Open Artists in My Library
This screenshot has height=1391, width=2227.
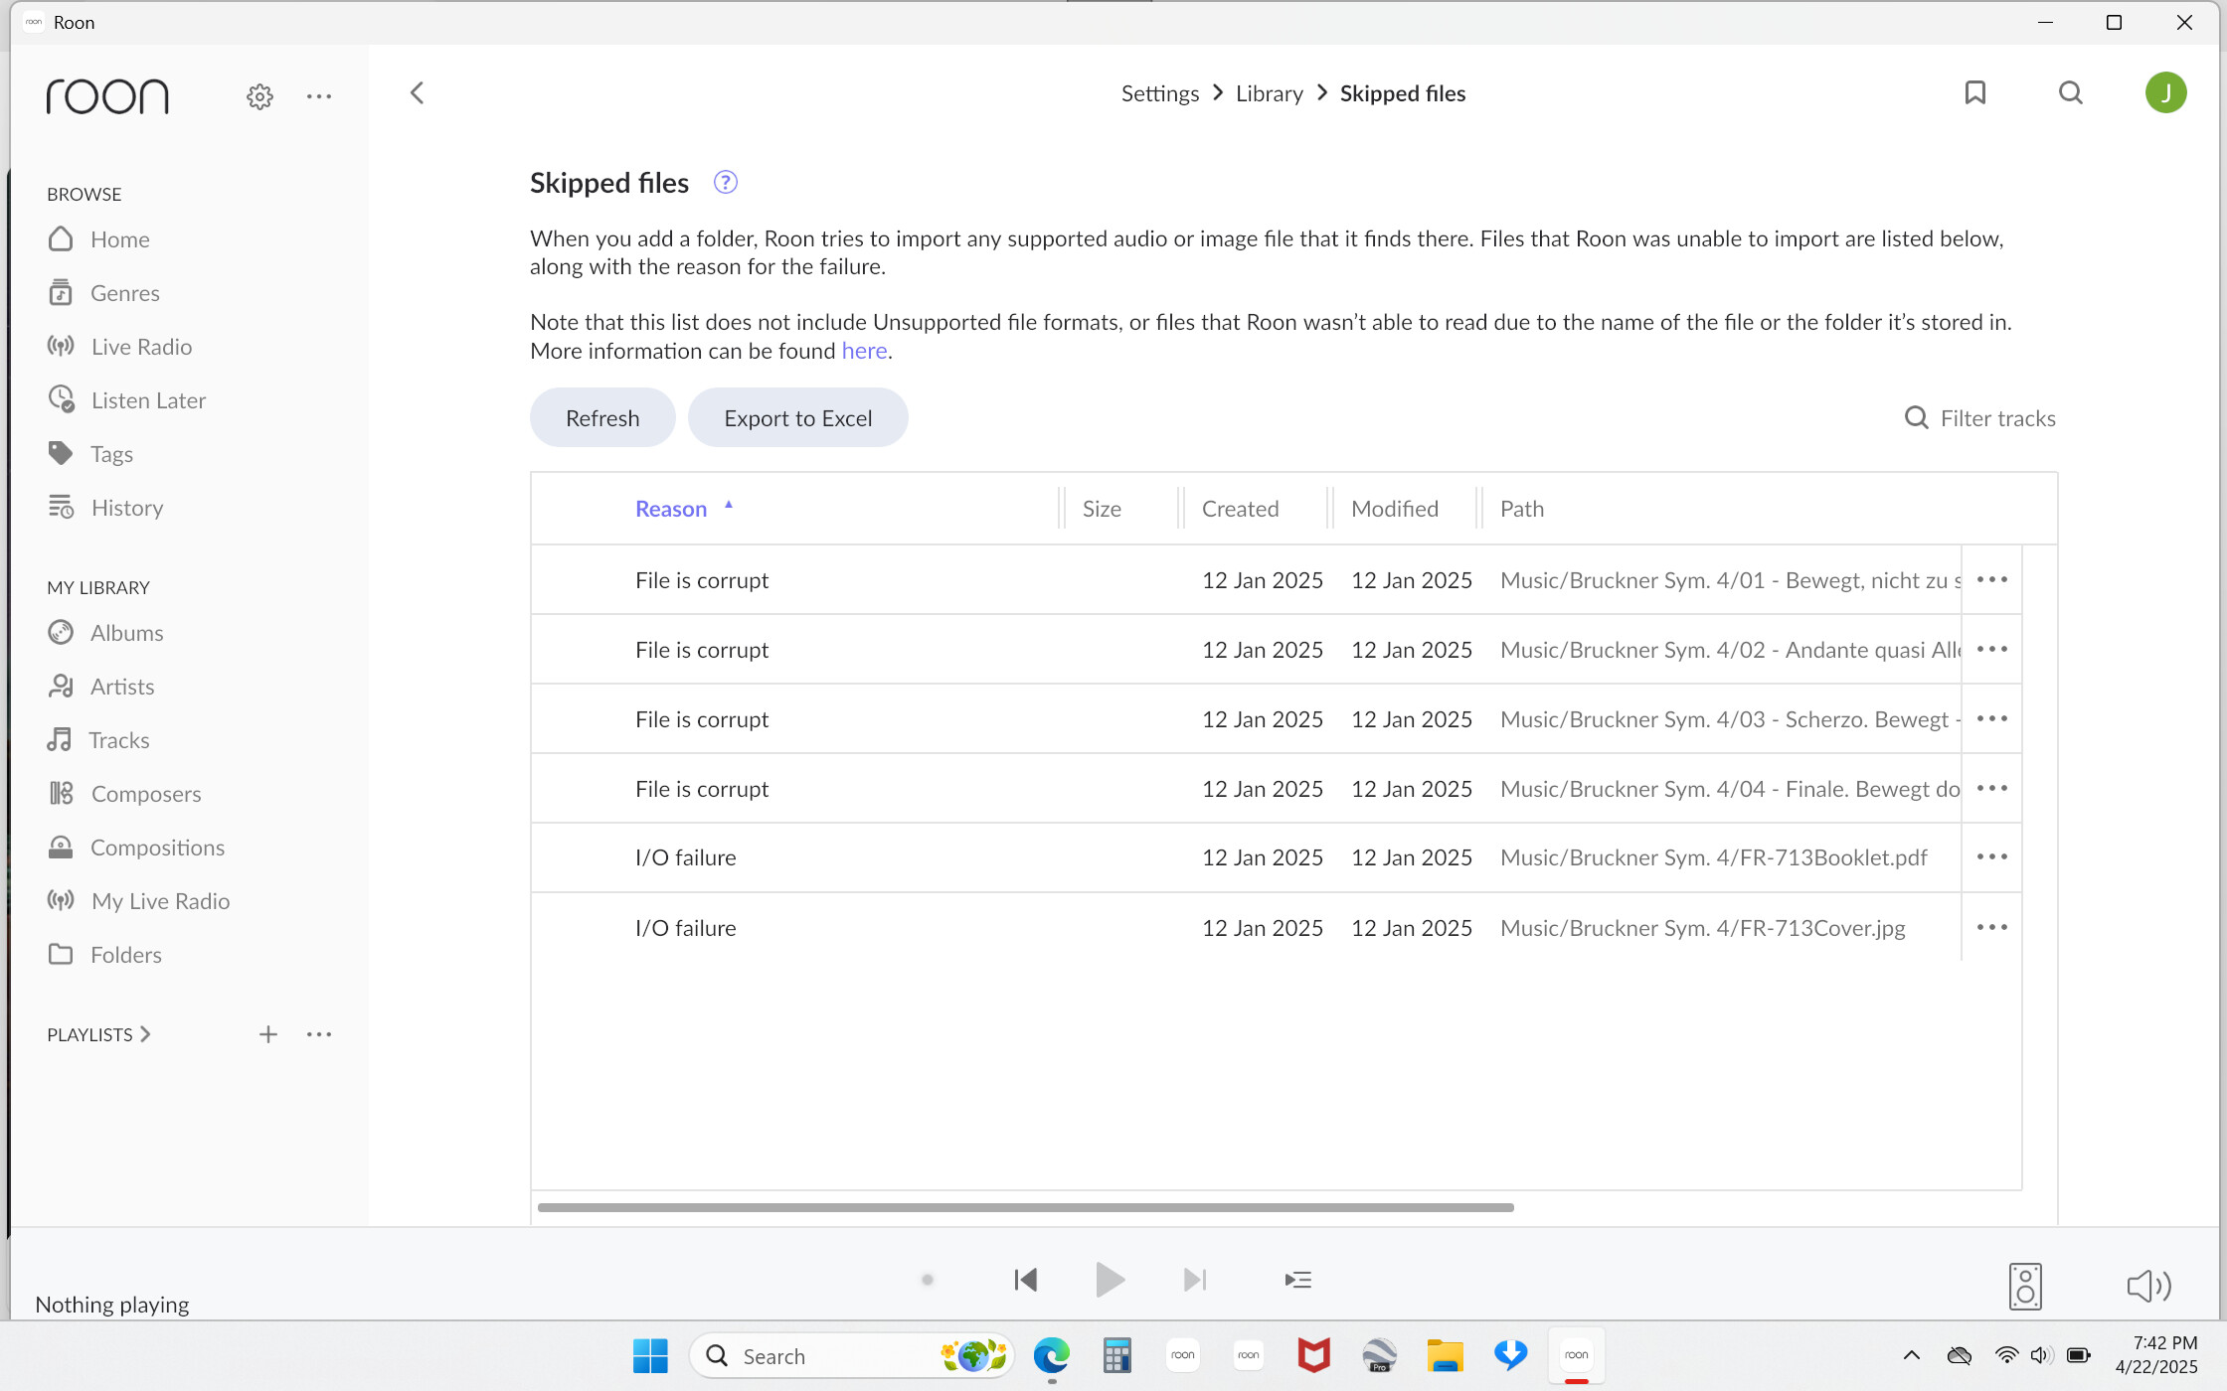coord(101,687)
